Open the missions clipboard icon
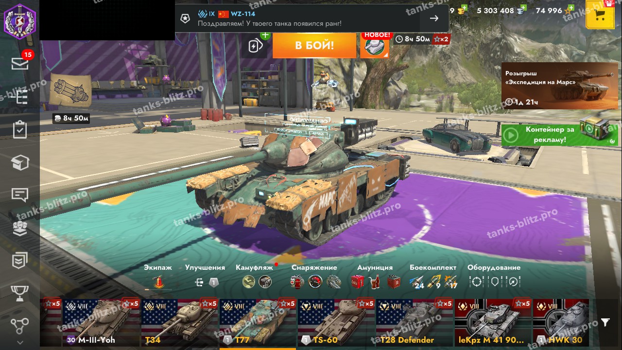 20,130
